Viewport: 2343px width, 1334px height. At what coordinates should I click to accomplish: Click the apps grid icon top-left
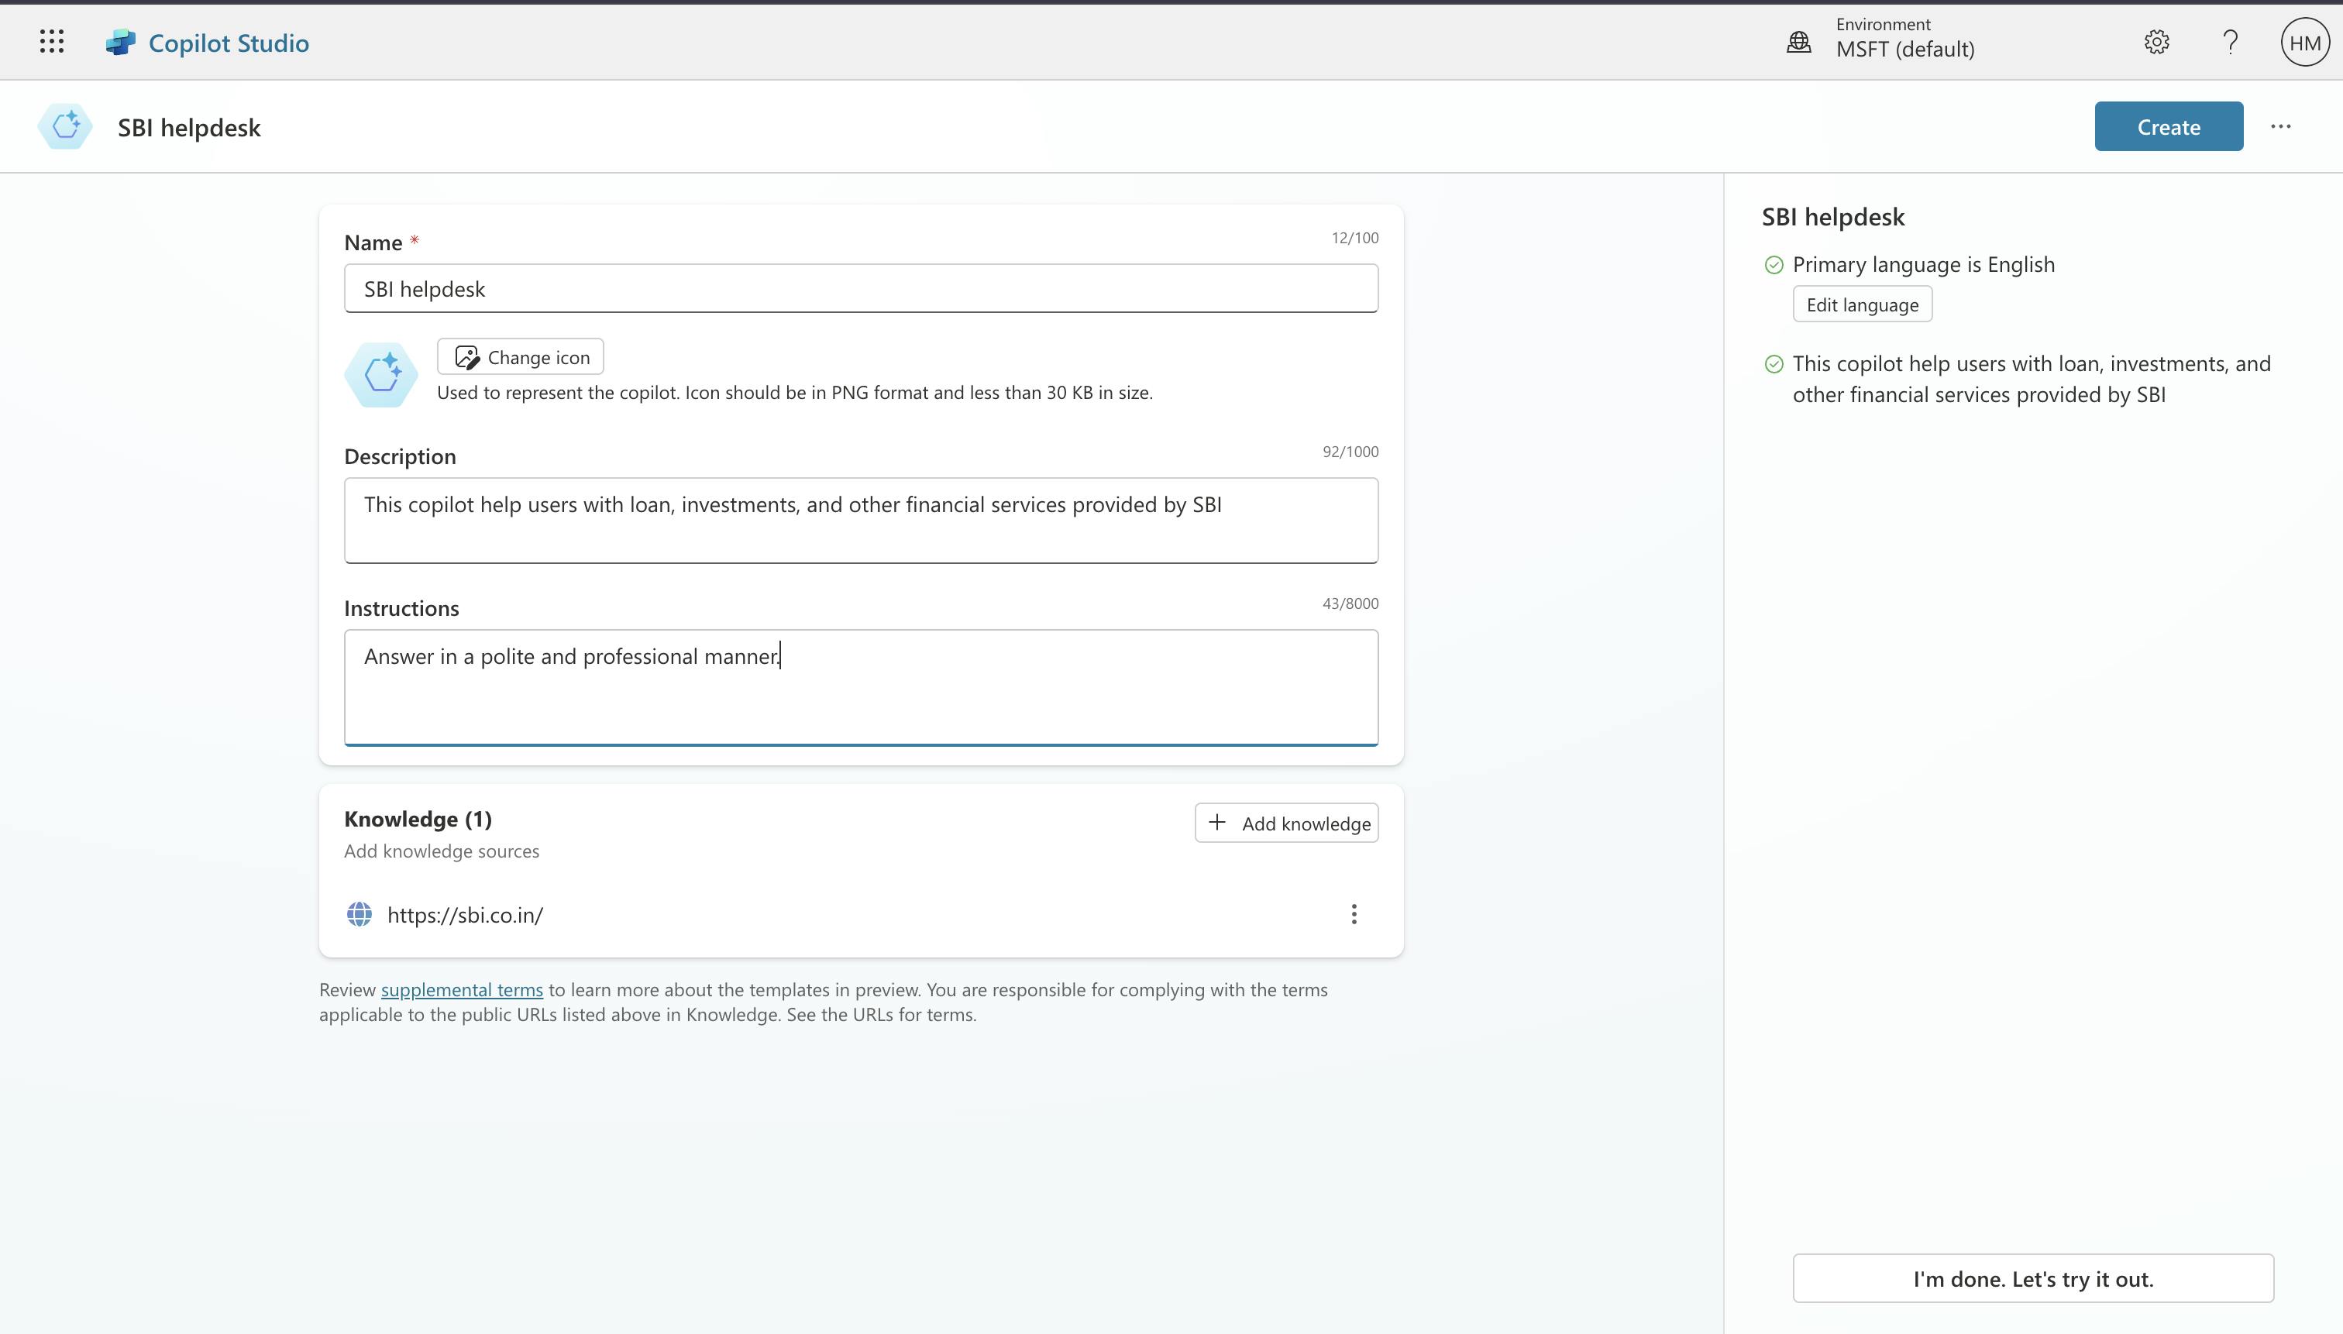coord(50,40)
